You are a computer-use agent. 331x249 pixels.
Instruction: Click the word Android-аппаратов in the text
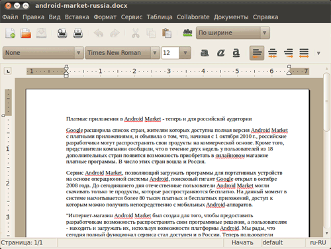229,205
